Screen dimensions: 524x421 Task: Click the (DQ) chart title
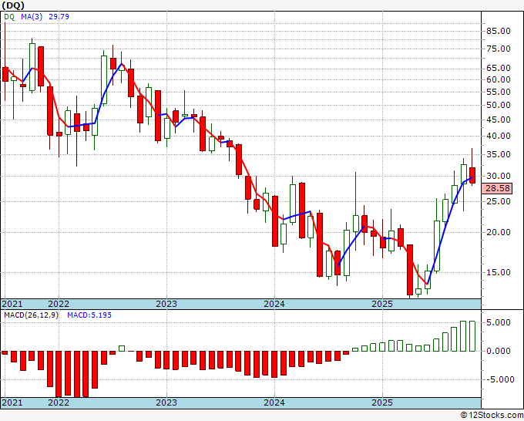[13, 5]
